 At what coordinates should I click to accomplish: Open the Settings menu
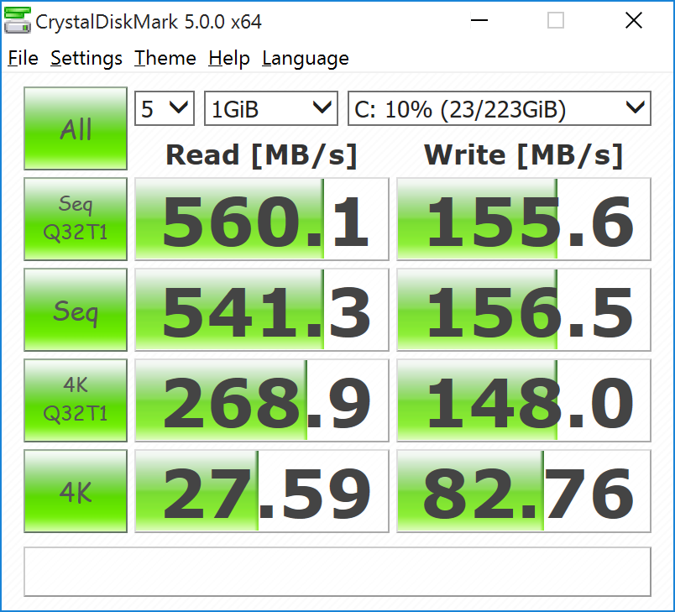pos(86,59)
